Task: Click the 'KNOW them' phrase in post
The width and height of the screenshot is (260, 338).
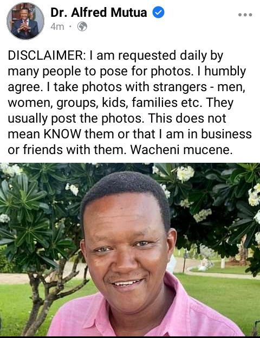Action: click(80, 134)
